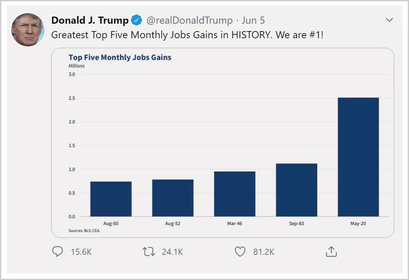Image resolution: width=409 pixels, height=280 pixels.
Task: View the 24.1K retweets count
Action: [x=173, y=252]
